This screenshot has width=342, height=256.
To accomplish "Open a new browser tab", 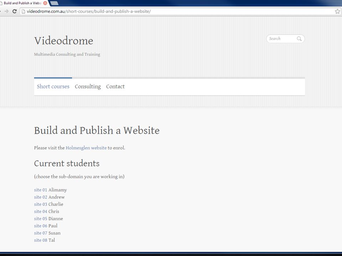I will [54, 3].
